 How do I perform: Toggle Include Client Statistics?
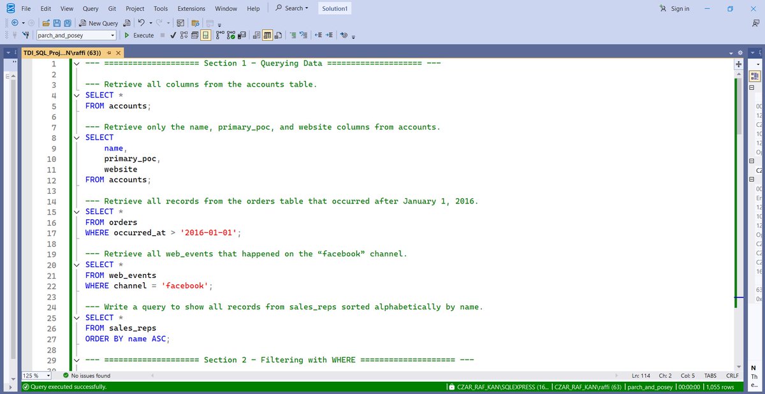242,35
